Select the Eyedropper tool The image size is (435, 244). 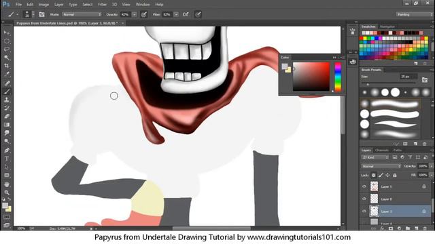coord(7,74)
